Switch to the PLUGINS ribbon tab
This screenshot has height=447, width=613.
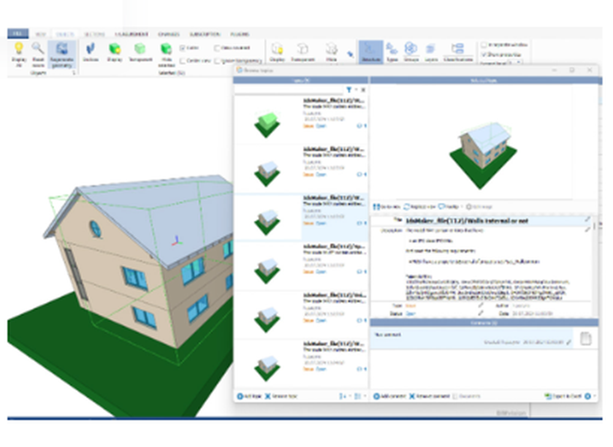point(240,34)
